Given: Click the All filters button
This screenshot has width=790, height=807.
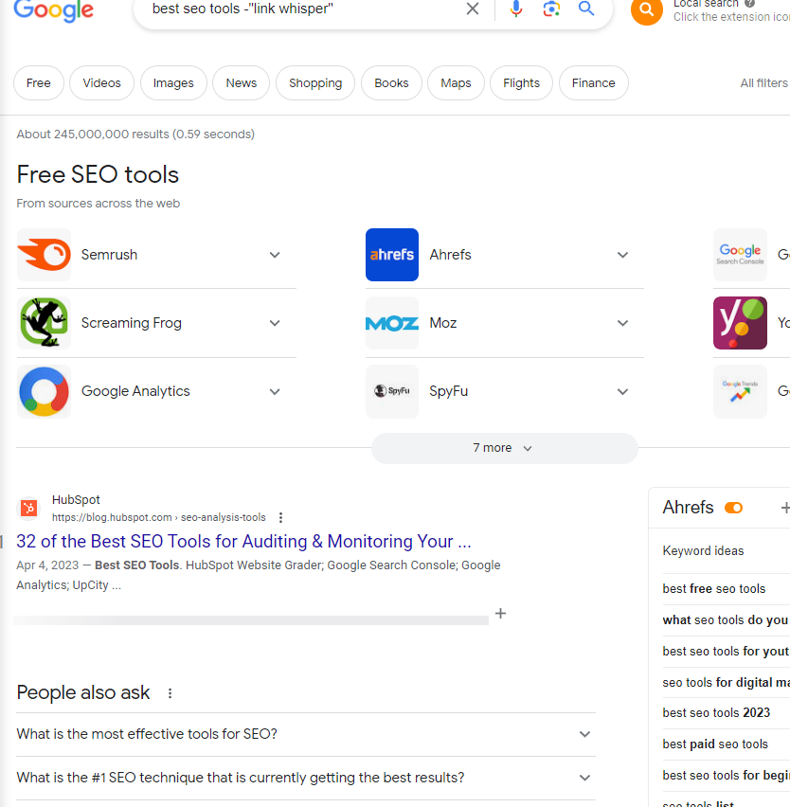Looking at the screenshot, I should tap(763, 83).
